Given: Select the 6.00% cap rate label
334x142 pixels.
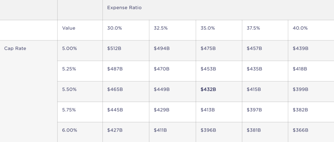Looking at the screenshot, I should pyautogui.click(x=69, y=130).
